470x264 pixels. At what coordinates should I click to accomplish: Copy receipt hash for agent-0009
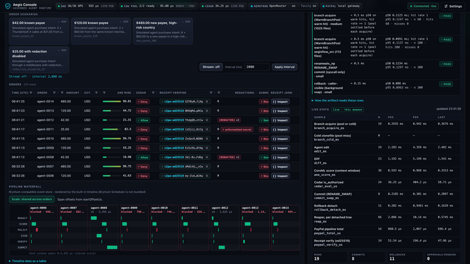(x=207, y=148)
